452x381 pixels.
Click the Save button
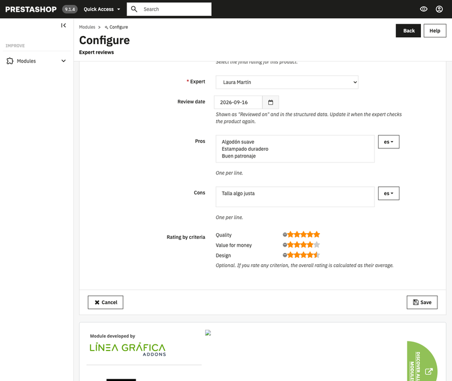coord(422,302)
